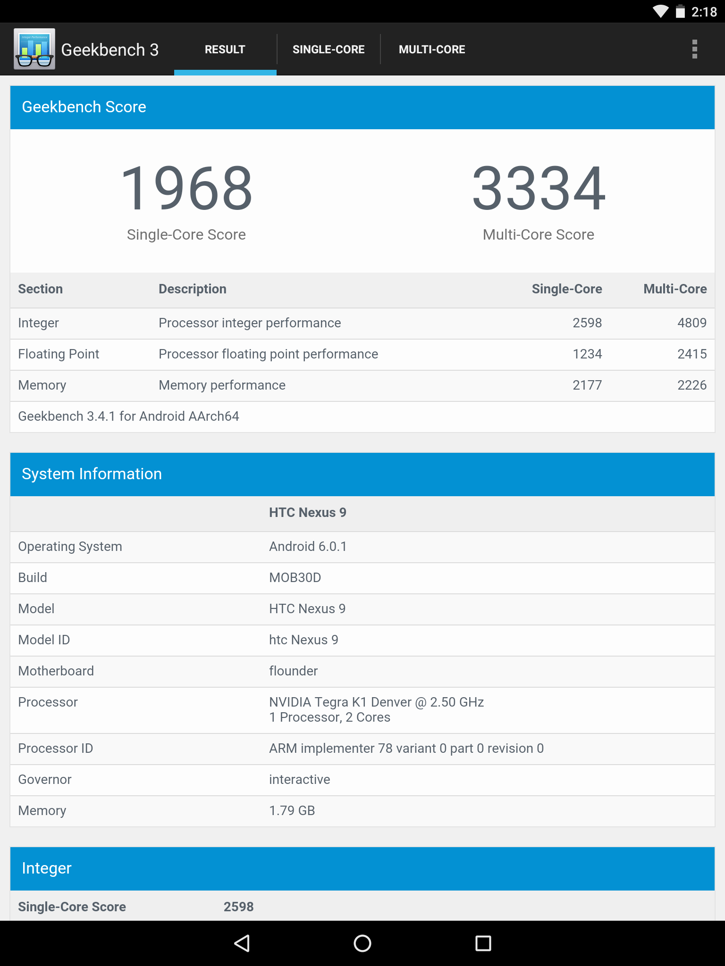Tap the Build label
The image size is (725, 966).
pyautogui.click(x=33, y=577)
